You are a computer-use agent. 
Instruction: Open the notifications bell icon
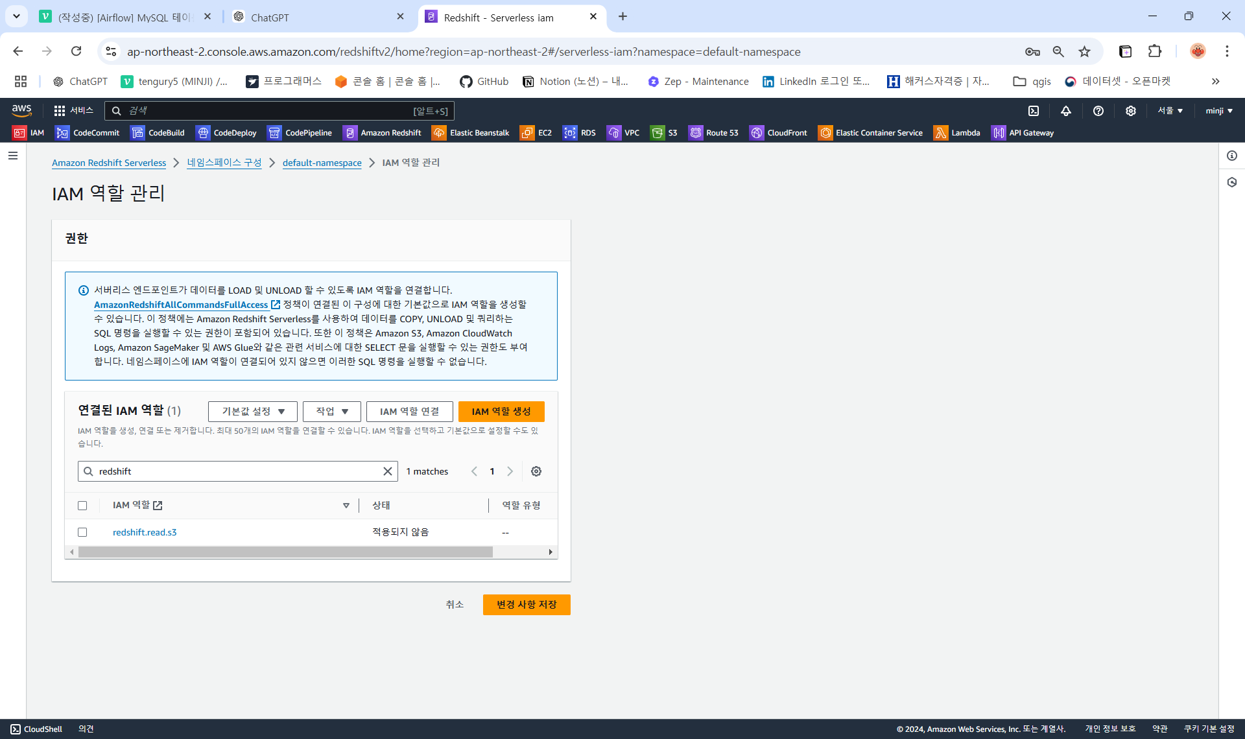tap(1066, 111)
